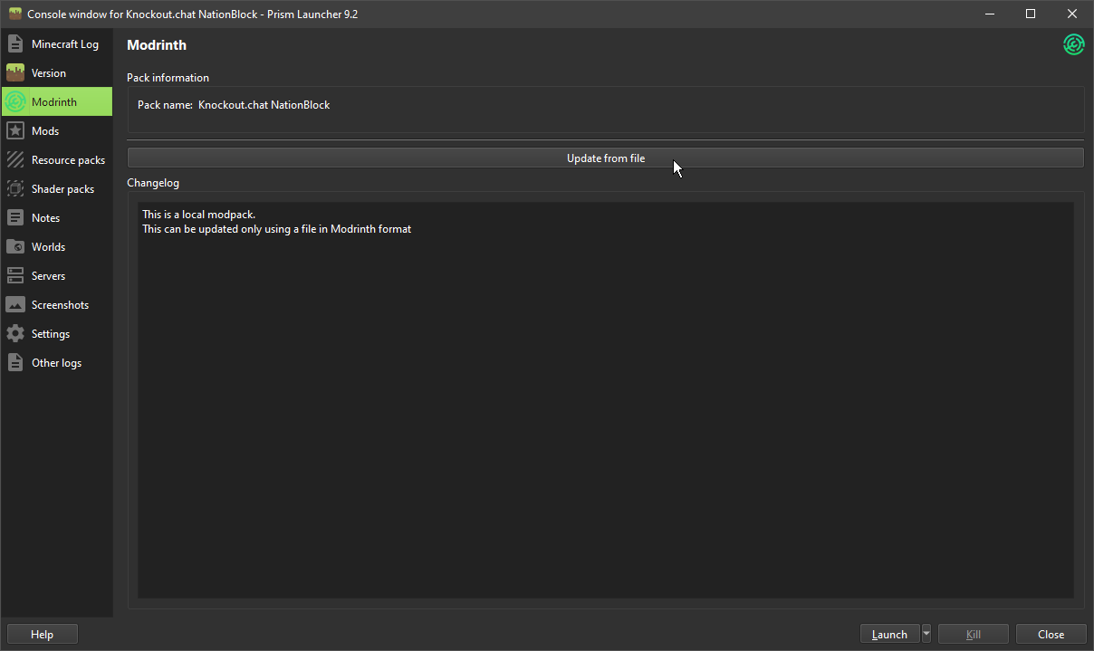Click the Changelog label
The width and height of the screenshot is (1094, 651).
153,183
